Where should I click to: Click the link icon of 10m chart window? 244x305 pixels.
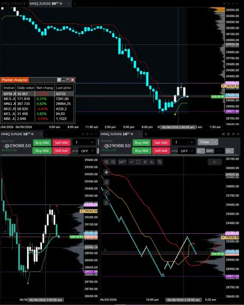(x=223, y=134)
